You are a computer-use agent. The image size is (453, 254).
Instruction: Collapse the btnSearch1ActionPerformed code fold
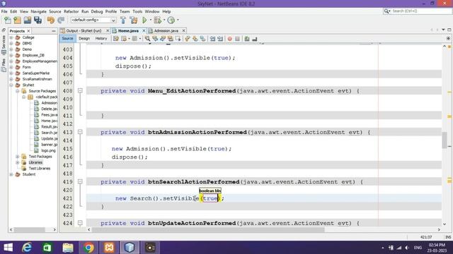click(80, 182)
